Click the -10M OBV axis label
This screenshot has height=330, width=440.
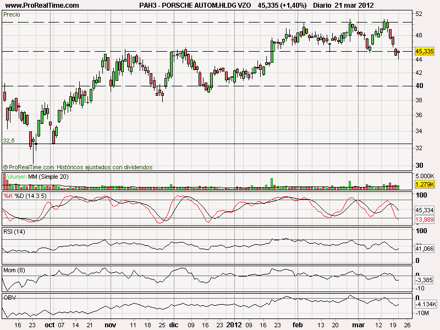click(422, 313)
